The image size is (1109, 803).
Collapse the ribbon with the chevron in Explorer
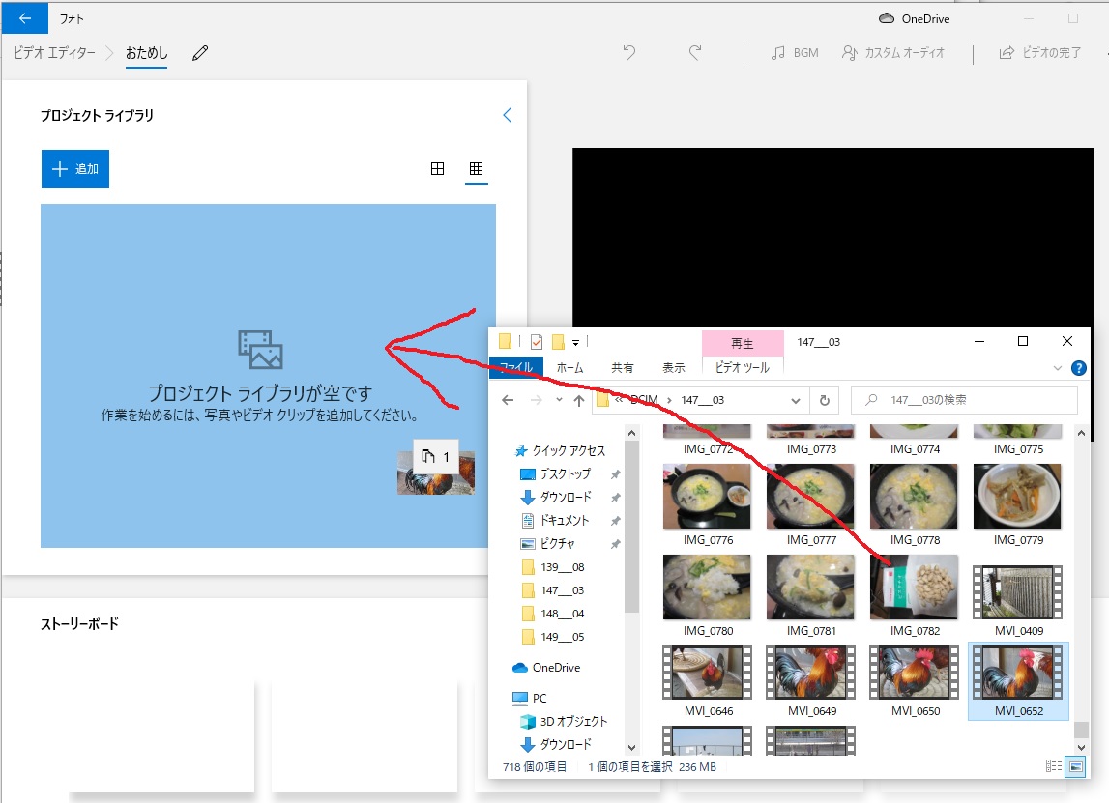coord(1057,366)
